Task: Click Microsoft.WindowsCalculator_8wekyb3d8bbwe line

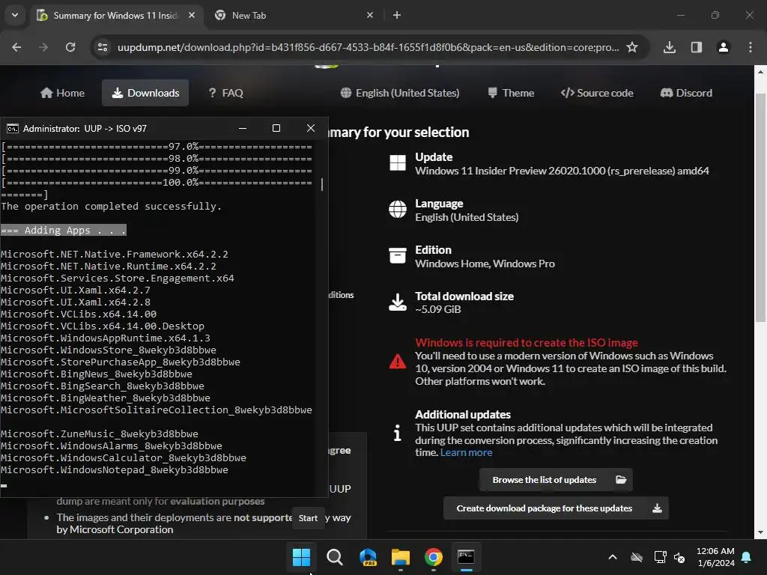Action: coord(124,457)
